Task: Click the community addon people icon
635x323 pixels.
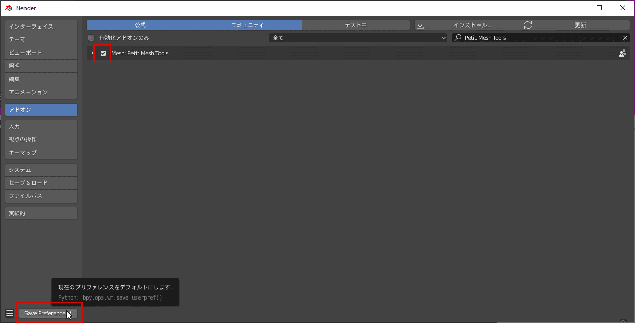Action: (622, 53)
